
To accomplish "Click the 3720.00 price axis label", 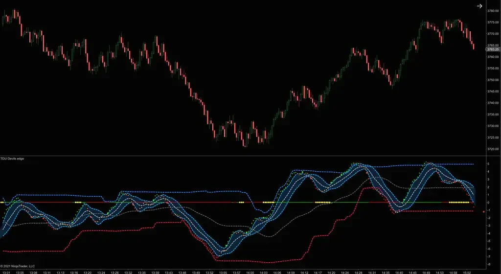I will point(493,149).
